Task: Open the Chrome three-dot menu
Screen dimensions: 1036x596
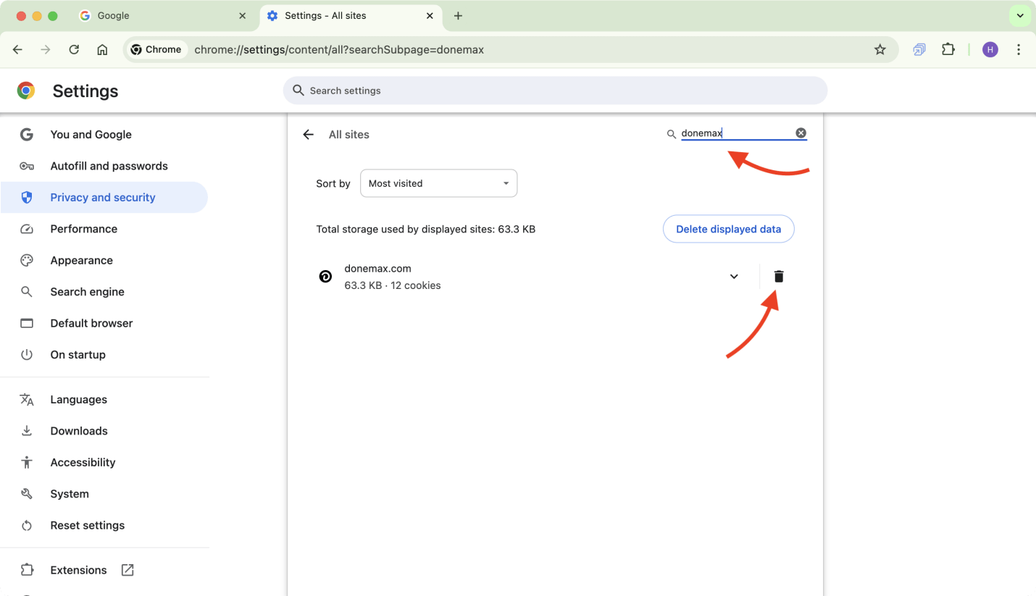Action: tap(1019, 50)
